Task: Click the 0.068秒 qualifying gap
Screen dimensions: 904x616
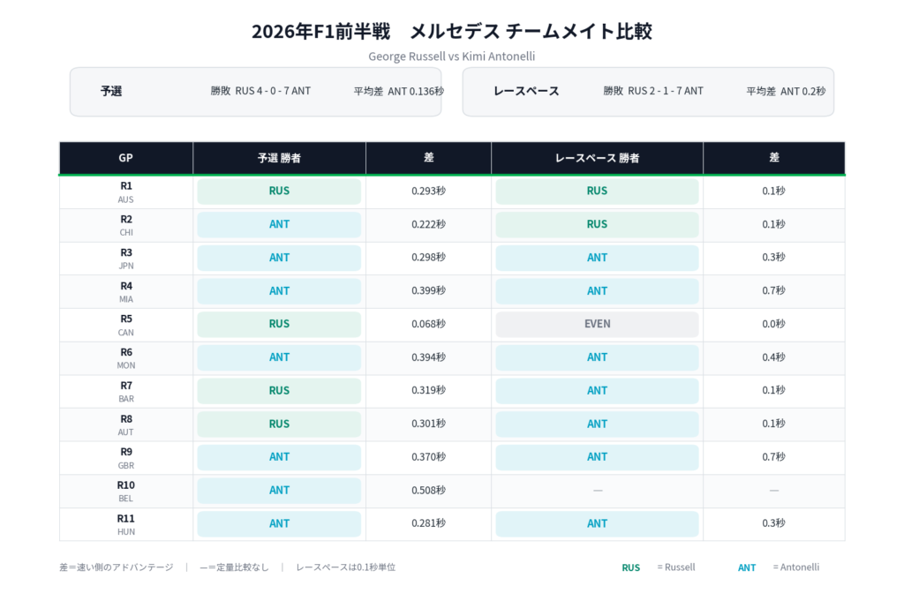Action: pyautogui.click(x=428, y=325)
